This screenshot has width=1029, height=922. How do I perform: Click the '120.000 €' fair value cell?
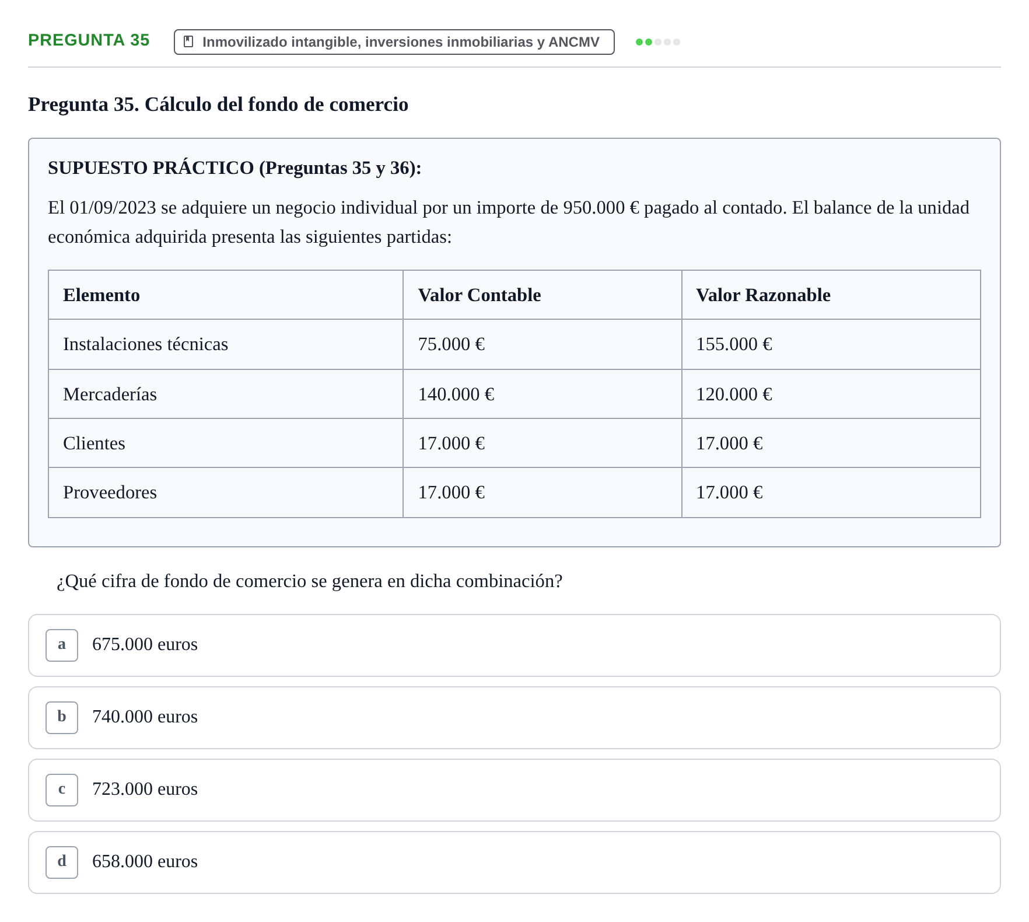(x=831, y=394)
